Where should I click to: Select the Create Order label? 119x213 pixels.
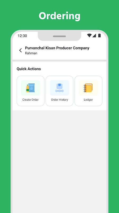30,100
